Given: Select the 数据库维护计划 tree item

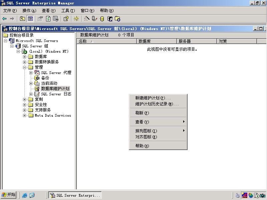Looking at the screenshot, I should (55, 89).
